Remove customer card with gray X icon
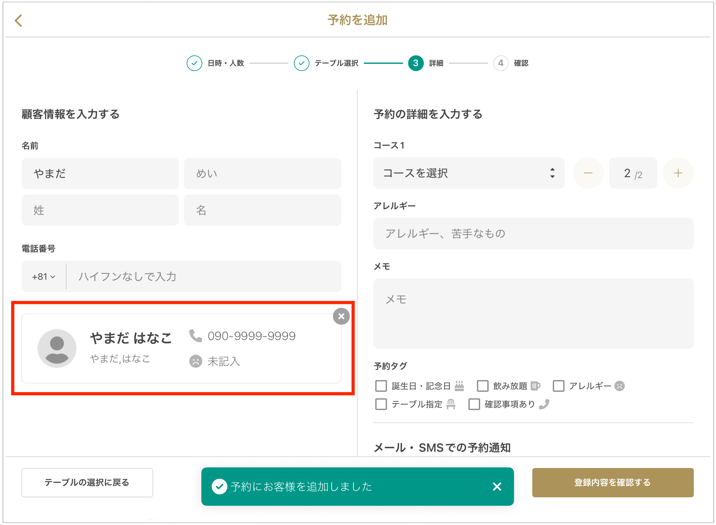This screenshot has height=525, width=716. (341, 316)
